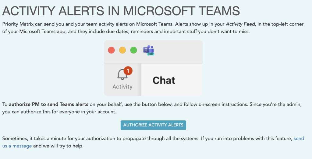
Task: Click the green dot in the illustration
Action: tap(133, 50)
